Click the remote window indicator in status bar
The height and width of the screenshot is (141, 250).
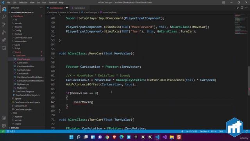(3, 132)
